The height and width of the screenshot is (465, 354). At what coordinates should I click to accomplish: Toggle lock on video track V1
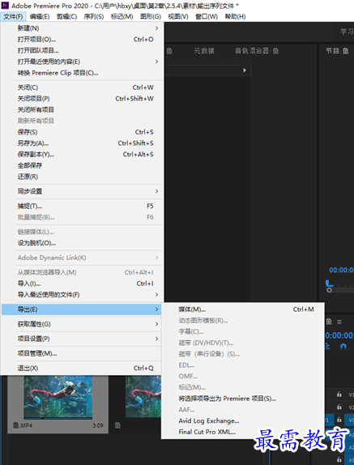coord(339,420)
